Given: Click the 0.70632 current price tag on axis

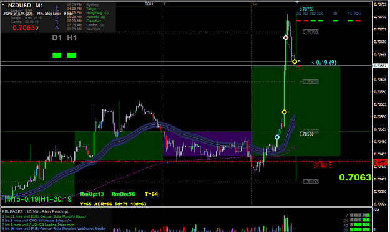Looking at the screenshot, I should click(381, 66).
